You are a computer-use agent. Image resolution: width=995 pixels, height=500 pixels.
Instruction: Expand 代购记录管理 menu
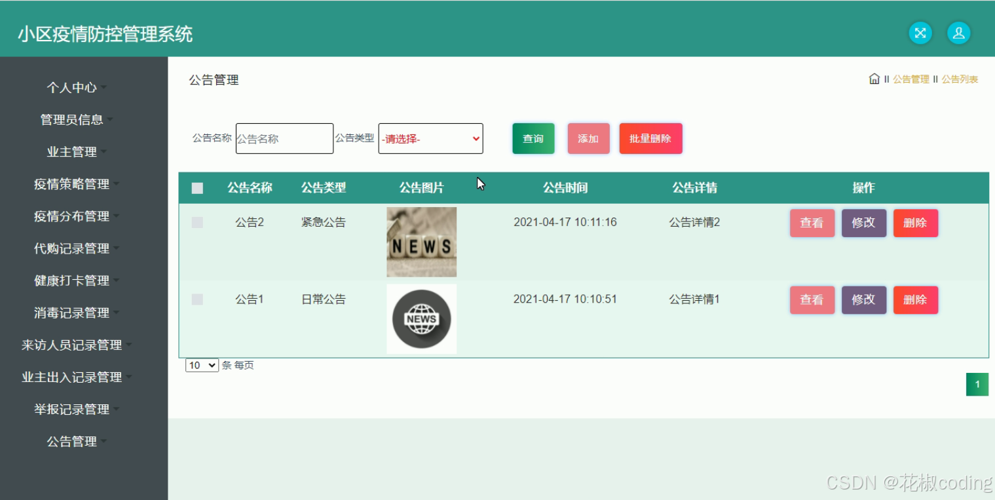76,248
